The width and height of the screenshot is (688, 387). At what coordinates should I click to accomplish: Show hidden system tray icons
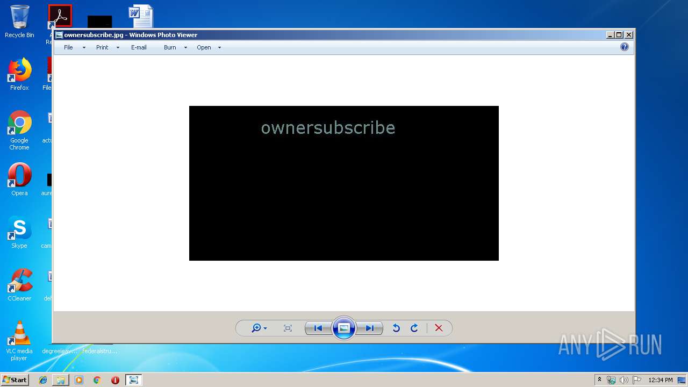pyautogui.click(x=600, y=380)
